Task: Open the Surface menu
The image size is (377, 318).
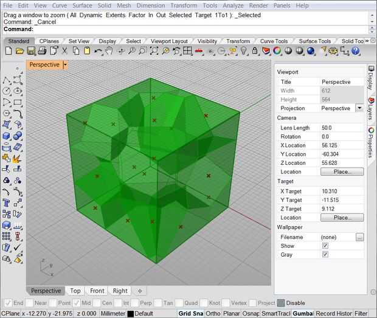Action: pyautogui.click(x=82, y=5)
